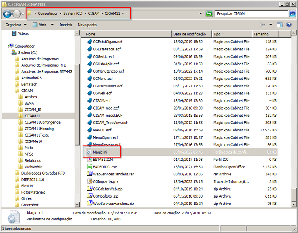This screenshot has height=233, width=298.
Task: Click the folder tree scroll up arrow
Action: pyautogui.click(x=77, y=33)
